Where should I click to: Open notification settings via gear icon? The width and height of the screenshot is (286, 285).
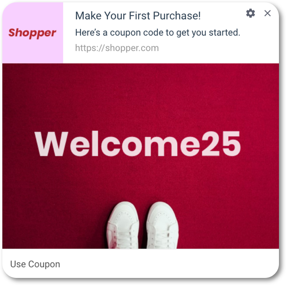(x=250, y=13)
